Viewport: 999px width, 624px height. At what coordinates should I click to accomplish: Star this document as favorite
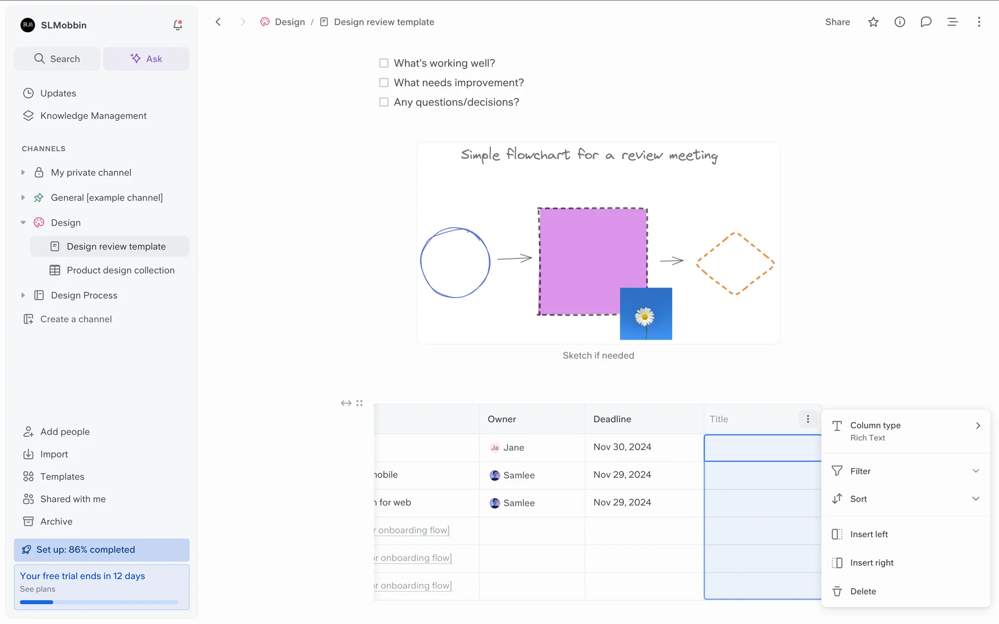click(x=873, y=22)
